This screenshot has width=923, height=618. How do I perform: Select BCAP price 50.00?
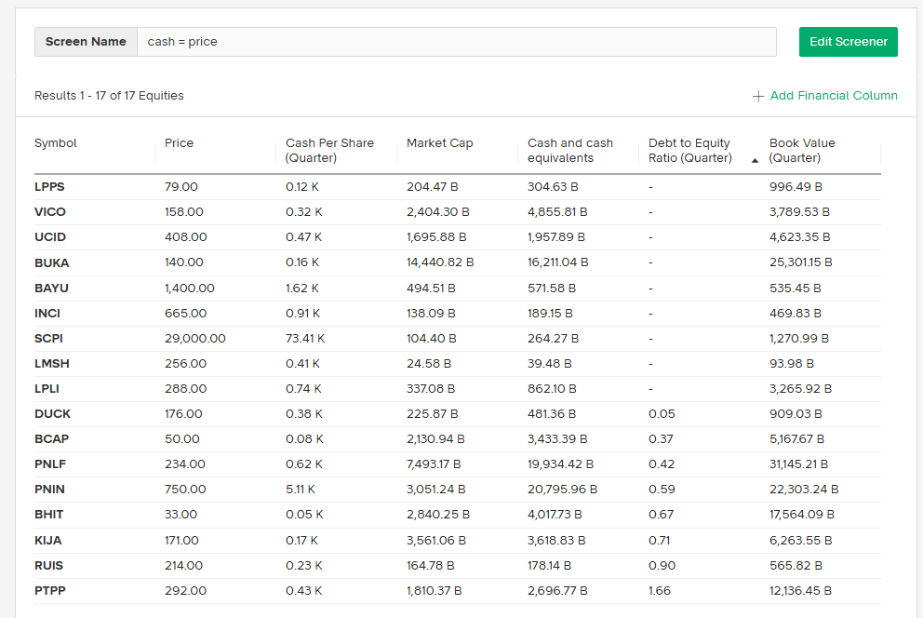(x=181, y=439)
